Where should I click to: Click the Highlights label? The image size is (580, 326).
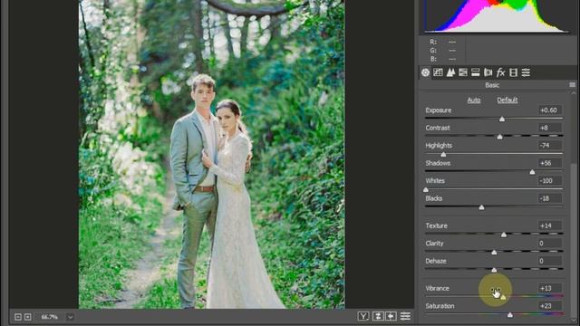point(439,145)
